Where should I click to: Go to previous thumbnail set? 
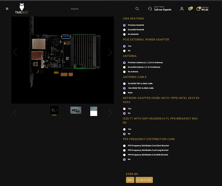15,113
